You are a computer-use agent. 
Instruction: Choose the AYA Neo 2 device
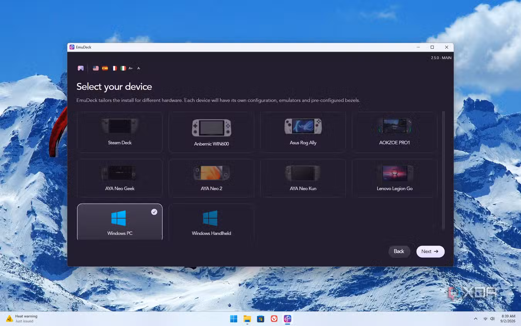[x=211, y=178]
